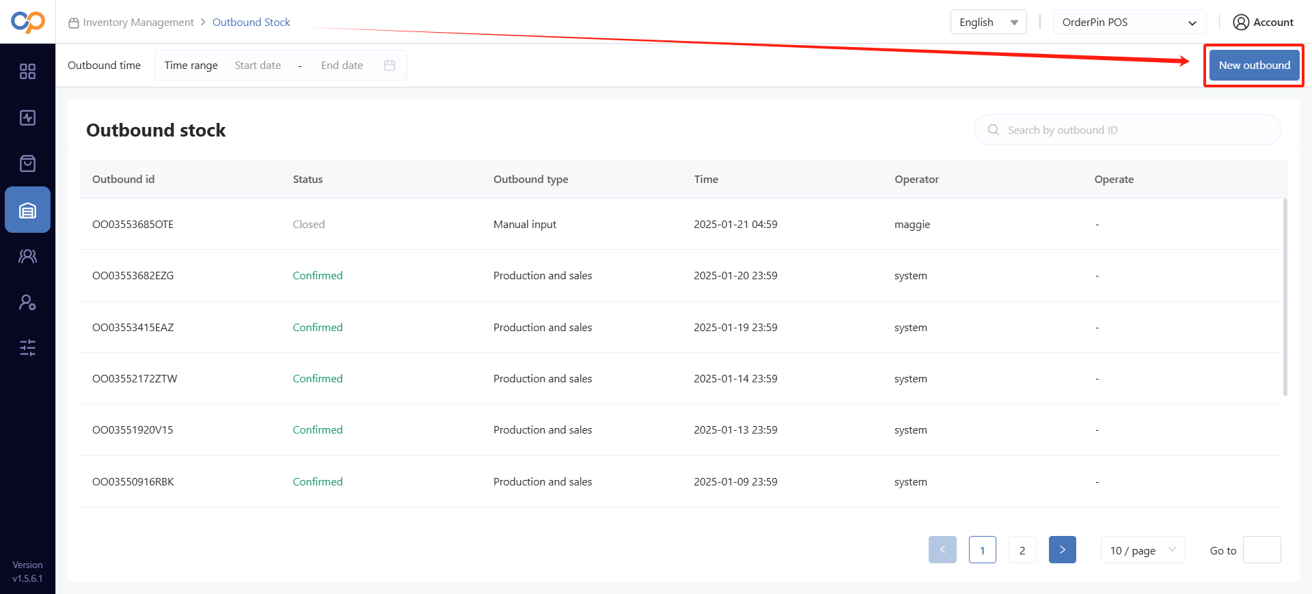Click Outbound Stock breadcrumb
This screenshot has height=594, width=1312.
point(251,23)
